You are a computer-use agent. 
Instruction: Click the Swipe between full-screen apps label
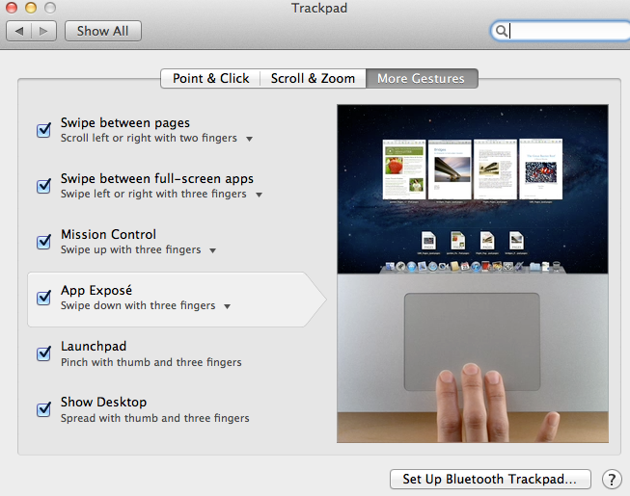[x=157, y=178]
